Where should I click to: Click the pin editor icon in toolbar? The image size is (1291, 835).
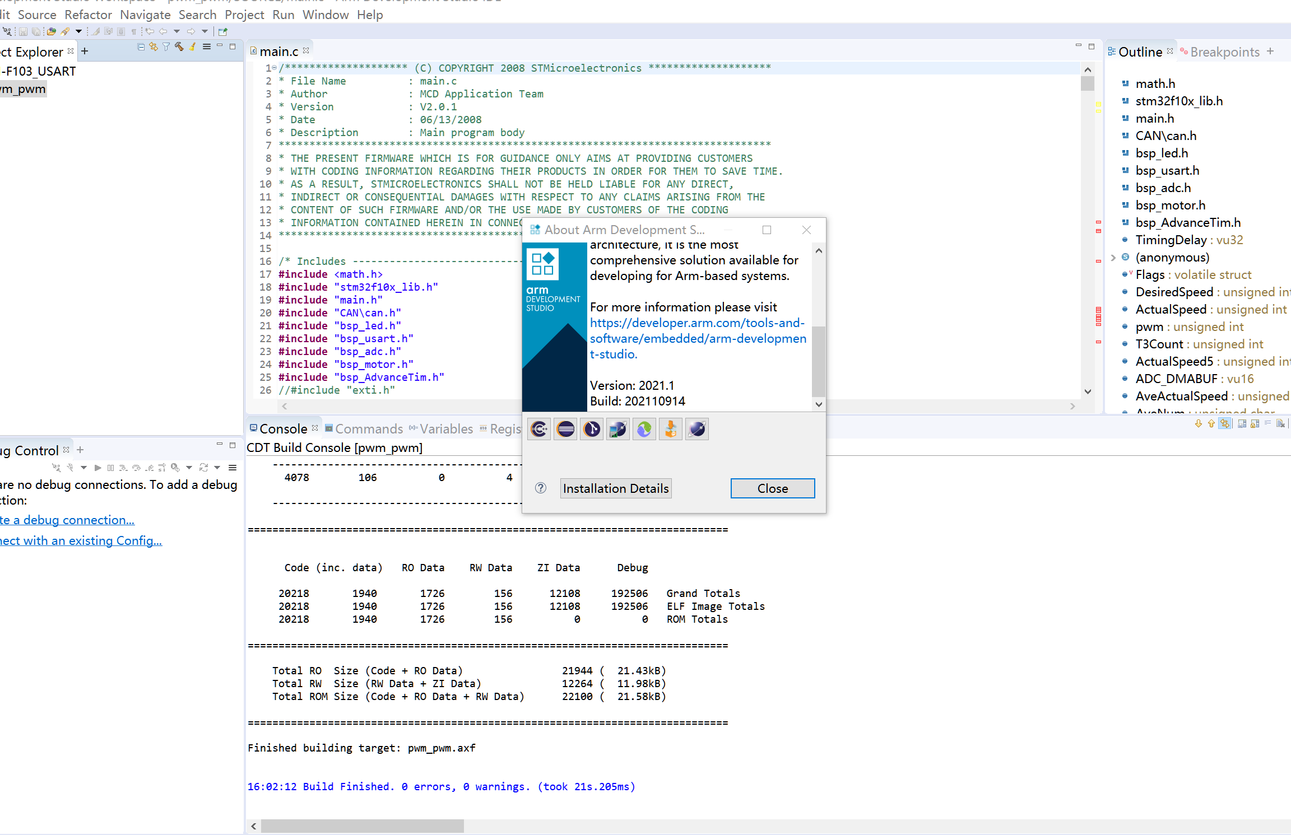click(x=222, y=31)
